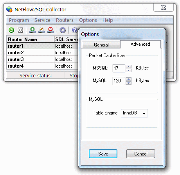Select the Advanced tab
This screenshot has width=180, height=175.
(x=140, y=44)
